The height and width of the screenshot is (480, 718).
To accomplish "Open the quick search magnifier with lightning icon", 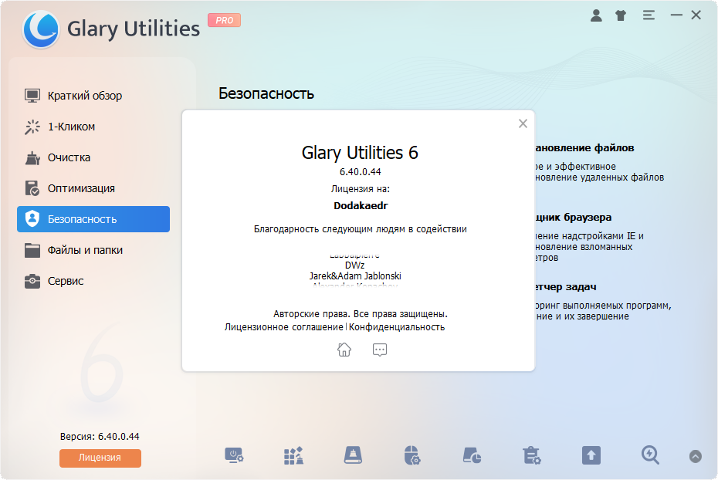I will 650,455.
